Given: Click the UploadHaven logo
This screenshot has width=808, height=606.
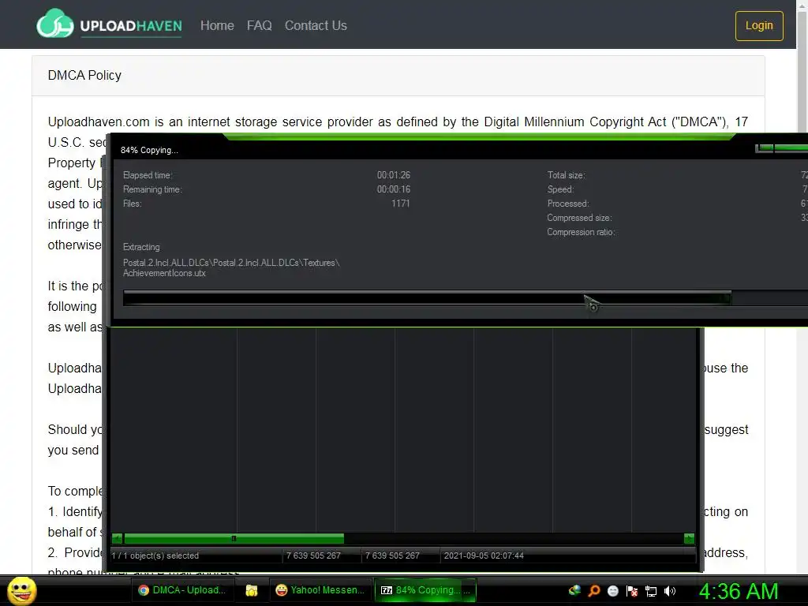Looking at the screenshot, I should (109, 24).
